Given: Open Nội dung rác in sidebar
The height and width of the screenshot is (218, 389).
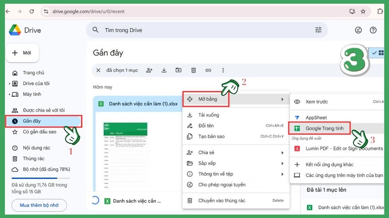Looking at the screenshot, I should point(36,148).
